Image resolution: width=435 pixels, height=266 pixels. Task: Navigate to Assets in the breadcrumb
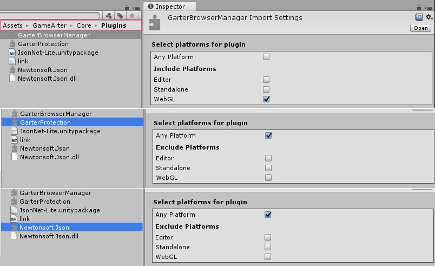coord(12,25)
